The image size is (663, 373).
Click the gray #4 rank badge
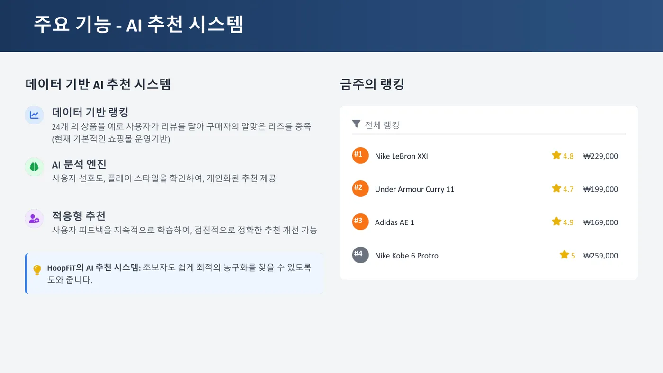click(x=360, y=255)
